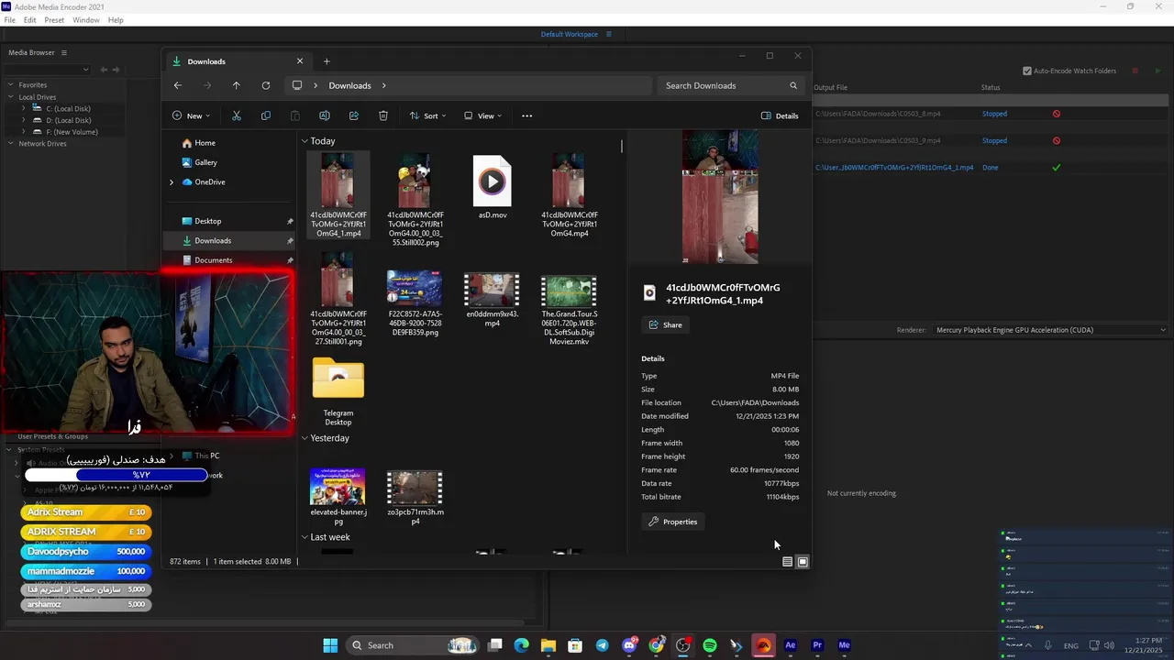This screenshot has width=1174, height=660.
Task: Collapse the Today group in file list
Action: [x=305, y=141]
